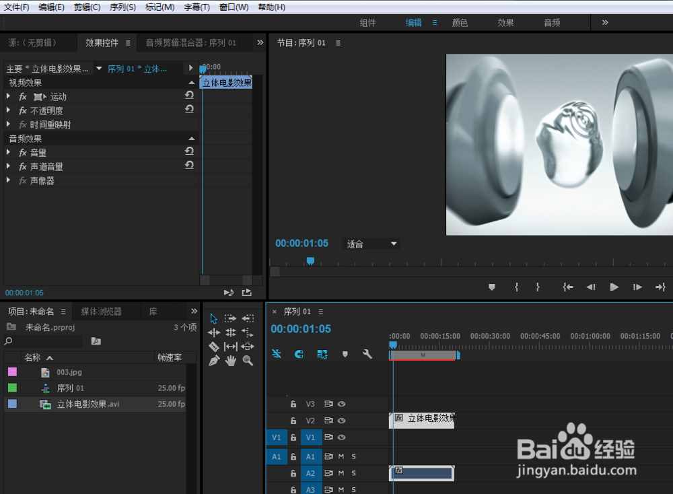Expand the Panner effect

pos(8,180)
